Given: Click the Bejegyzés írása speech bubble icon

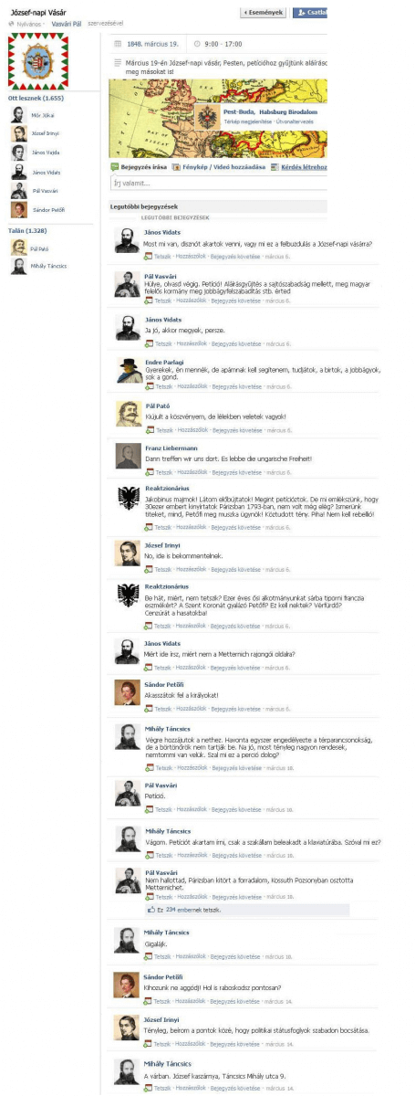Looking at the screenshot, I should pyautogui.click(x=114, y=167).
